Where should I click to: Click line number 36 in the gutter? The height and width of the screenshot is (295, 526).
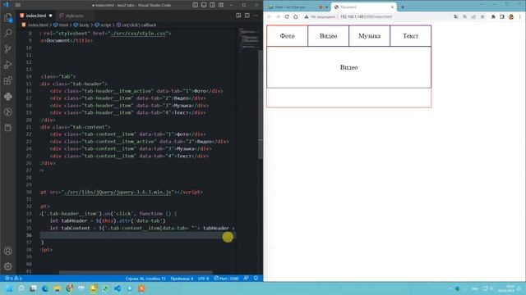click(29, 235)
